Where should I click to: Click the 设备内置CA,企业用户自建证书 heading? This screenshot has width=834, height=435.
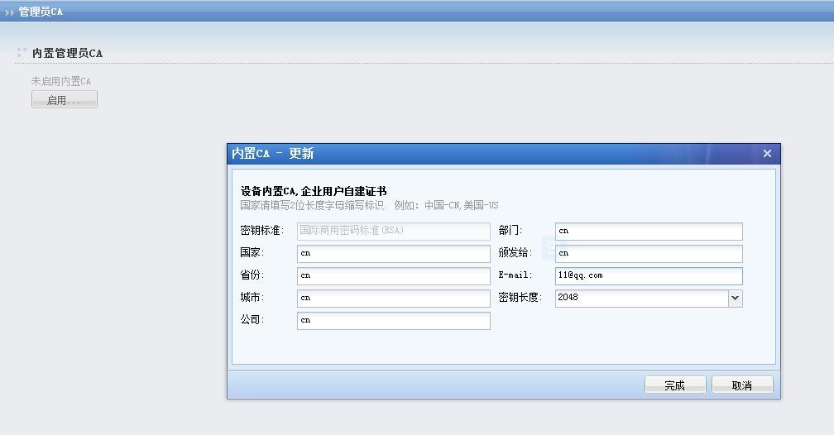(x=314, y=191)
